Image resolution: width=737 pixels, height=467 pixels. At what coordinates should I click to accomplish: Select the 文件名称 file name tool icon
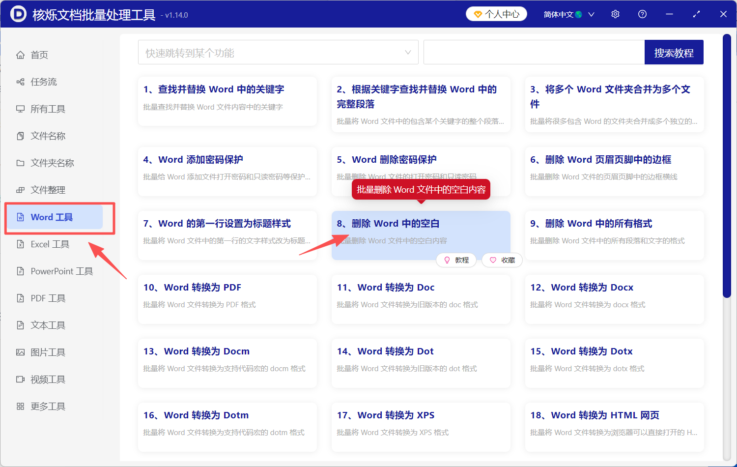pos(21,136)
